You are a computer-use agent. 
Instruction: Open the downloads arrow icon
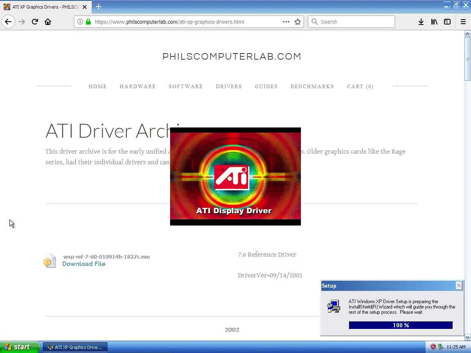click(x=421, y=22)
